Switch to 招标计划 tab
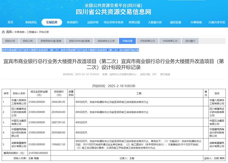The image size is (228, 163). click(10, 41)
